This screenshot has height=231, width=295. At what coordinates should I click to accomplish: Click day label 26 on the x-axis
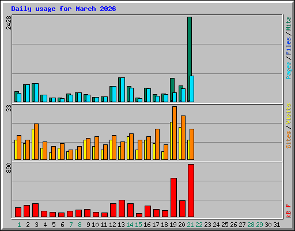(x=233, y=225)
